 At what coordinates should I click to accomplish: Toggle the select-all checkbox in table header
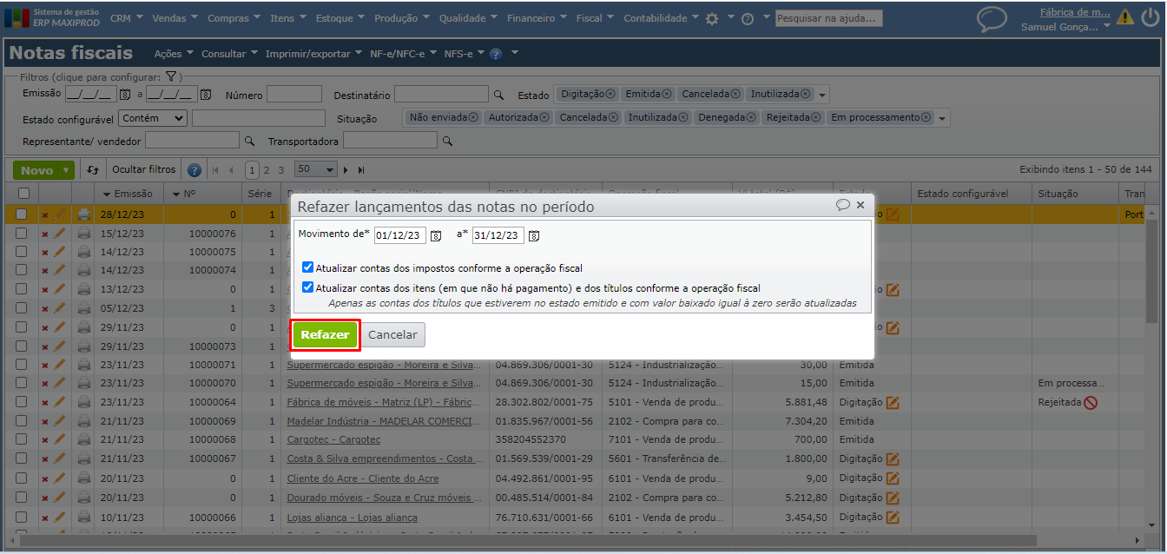pyautogui.click(x=23, y=194)
